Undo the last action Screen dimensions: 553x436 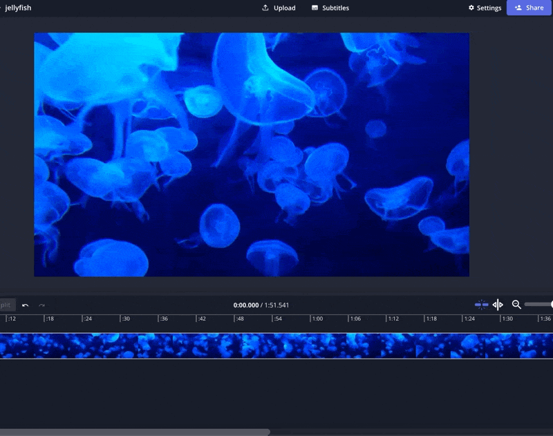[x=26, y=305]
